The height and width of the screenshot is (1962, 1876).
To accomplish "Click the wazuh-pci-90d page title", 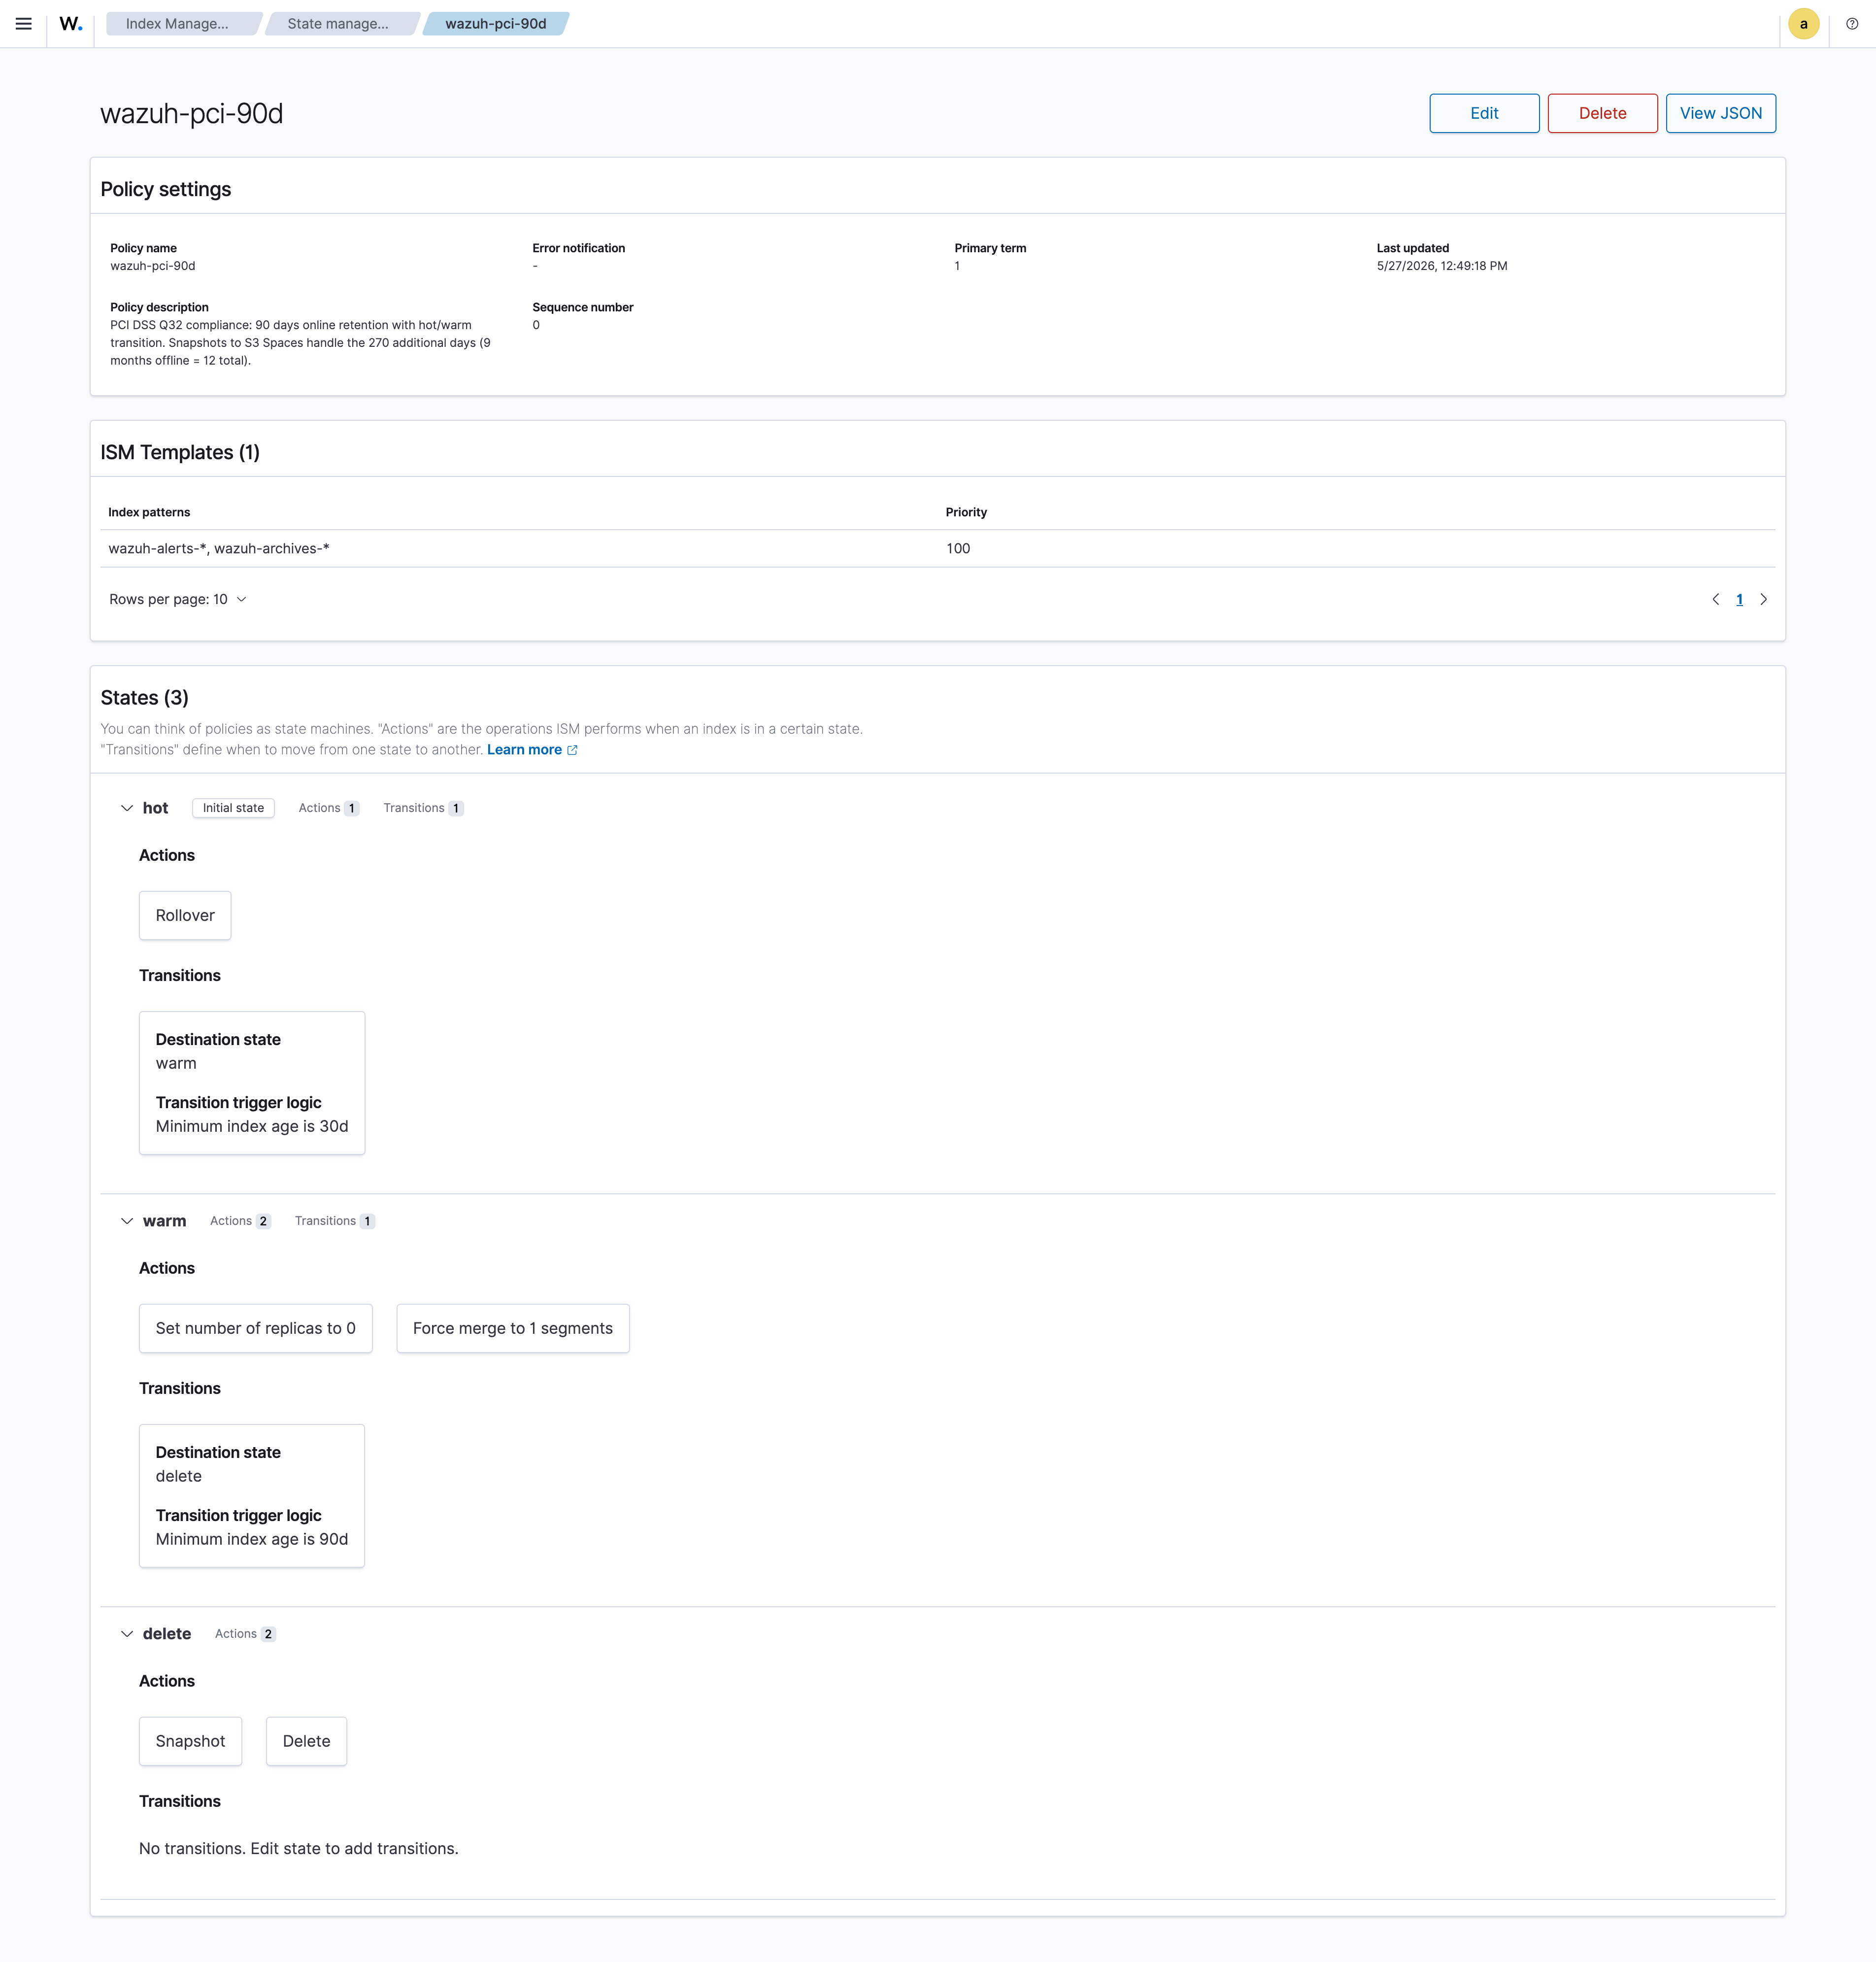I will tap(192, 114).
